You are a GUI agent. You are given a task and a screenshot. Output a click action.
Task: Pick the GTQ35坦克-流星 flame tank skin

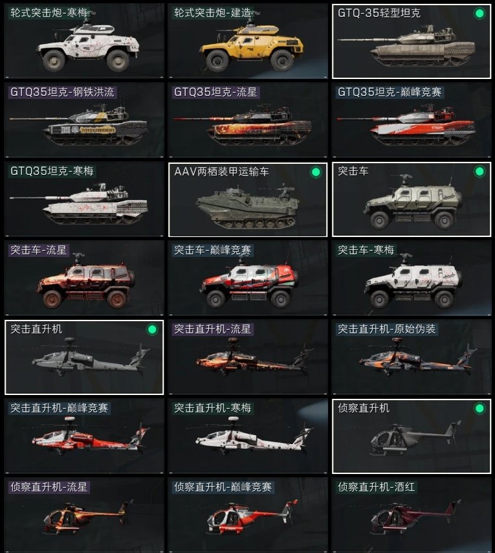(248, 120)
